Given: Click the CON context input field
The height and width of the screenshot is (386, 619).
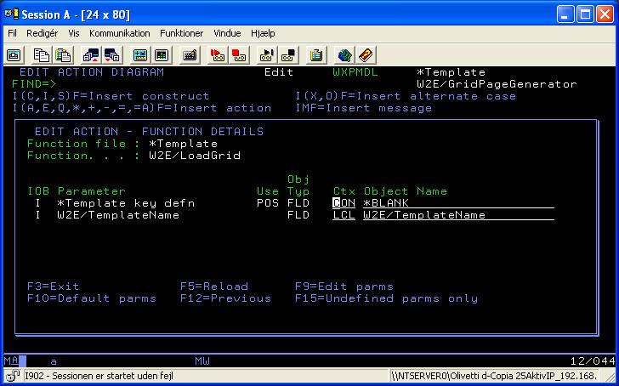Looking at the screenshot, I should pyautogui.click(x=344, y=203).
